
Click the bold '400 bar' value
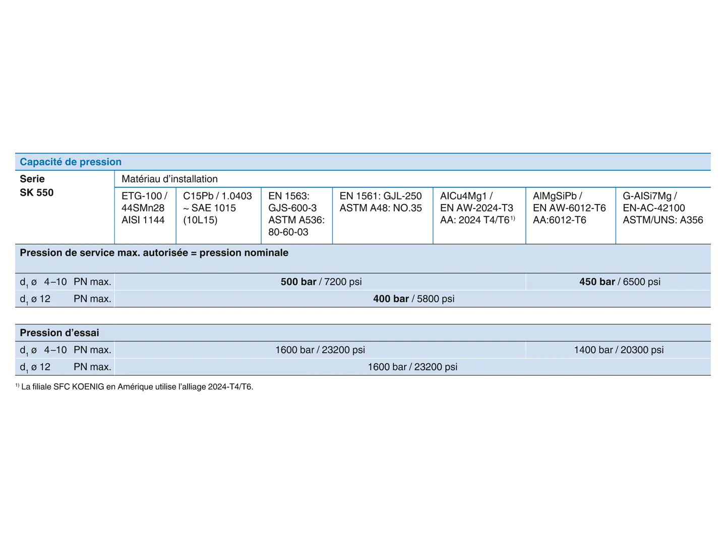pos(391,299)
